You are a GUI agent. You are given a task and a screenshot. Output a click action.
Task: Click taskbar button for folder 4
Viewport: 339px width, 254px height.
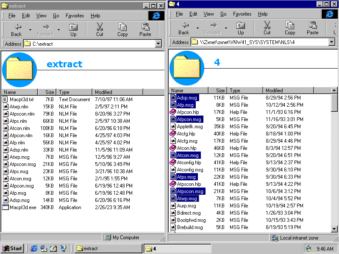click(177, 248)
